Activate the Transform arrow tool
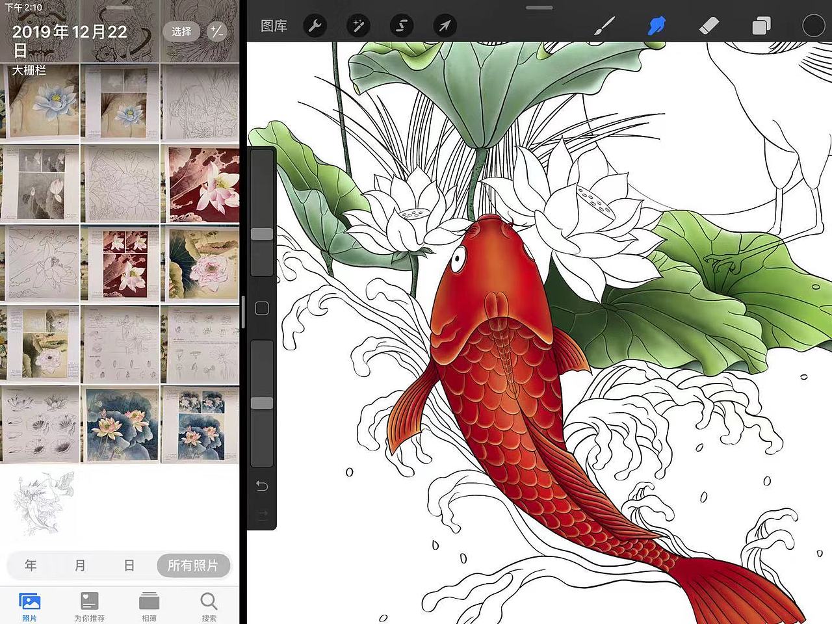 tap(445, 26)
